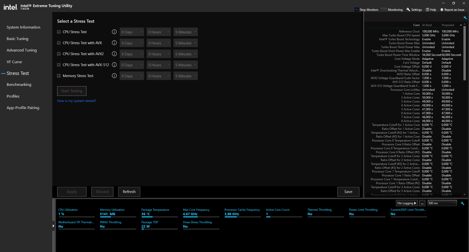Click Report an Issue bug icon
This screenshot has height=252, width=469.
(442, 10)
